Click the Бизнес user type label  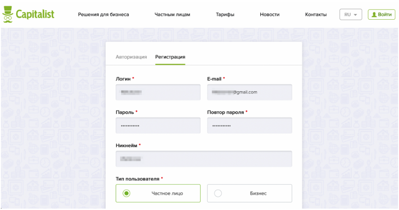pyautogui.click(x=258, y=193)
